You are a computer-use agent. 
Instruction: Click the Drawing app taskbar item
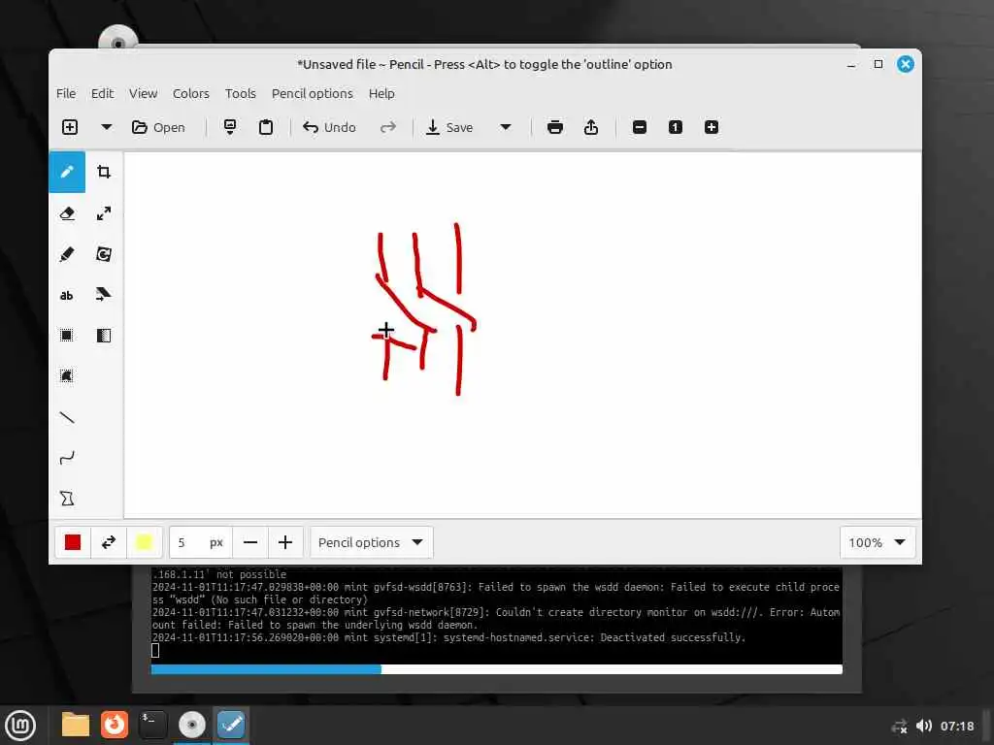(231, 725)
